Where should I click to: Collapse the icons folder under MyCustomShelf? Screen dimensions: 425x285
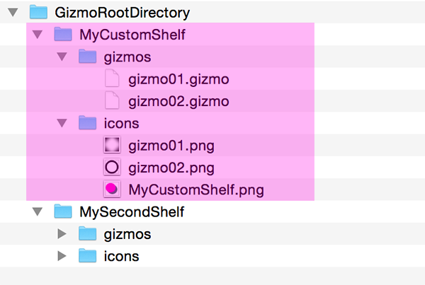[62, 123]
